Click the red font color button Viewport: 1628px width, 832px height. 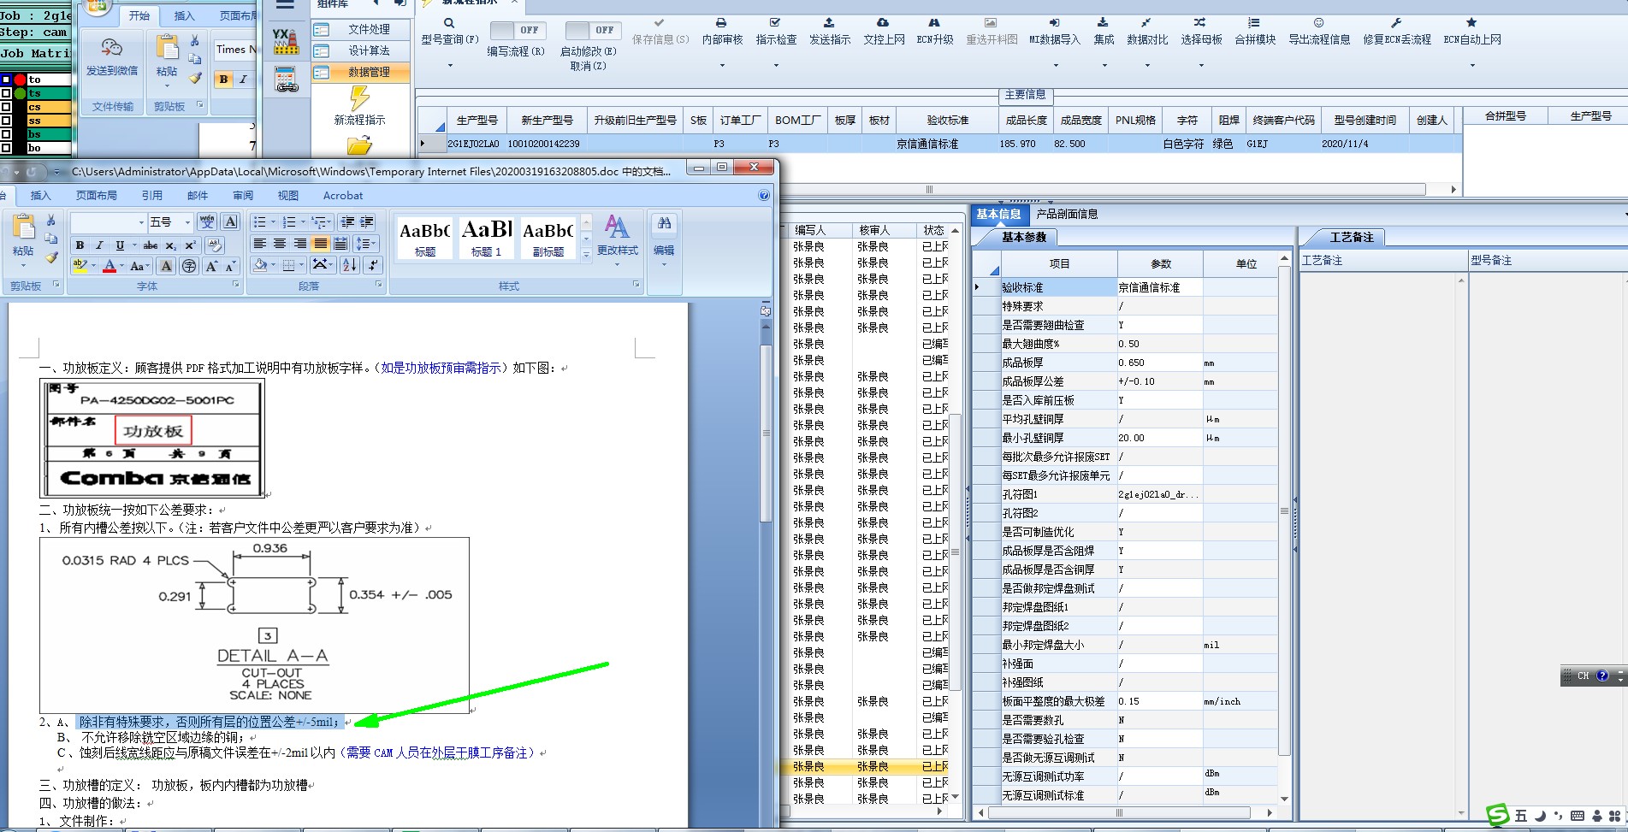tap(109, 266)
